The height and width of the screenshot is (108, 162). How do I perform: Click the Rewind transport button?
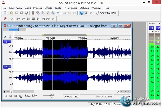point(43,19)
